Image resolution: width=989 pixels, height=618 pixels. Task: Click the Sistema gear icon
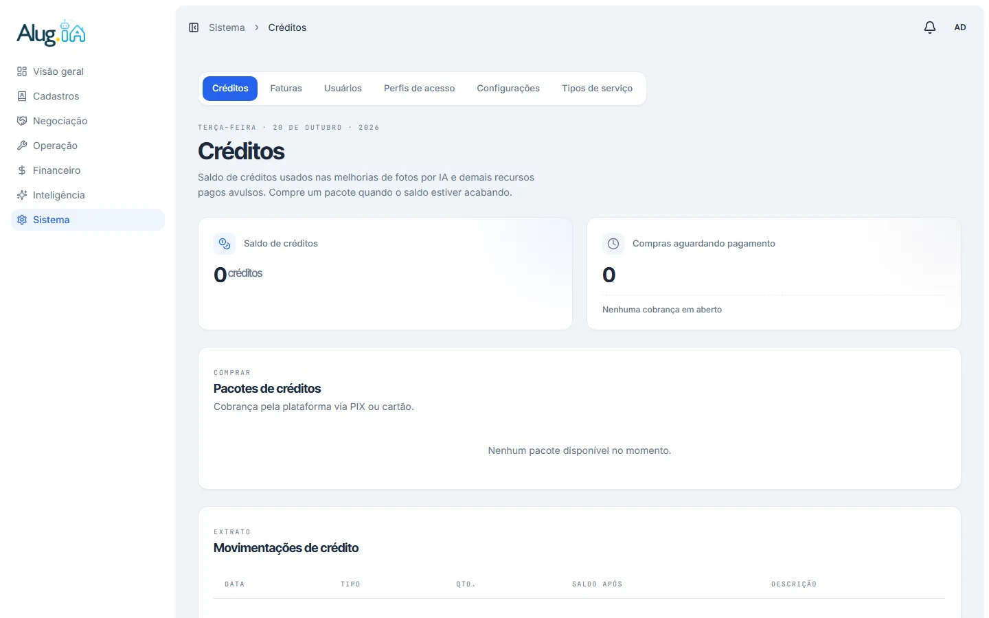[22, 220]
